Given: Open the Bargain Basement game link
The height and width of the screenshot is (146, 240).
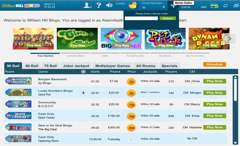Looking at the screenshot, I should [x=52, y=79].
